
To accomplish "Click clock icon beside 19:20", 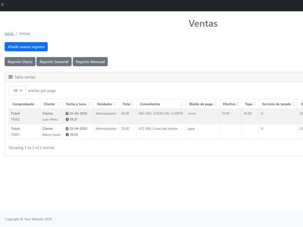I will coord(67,135).
